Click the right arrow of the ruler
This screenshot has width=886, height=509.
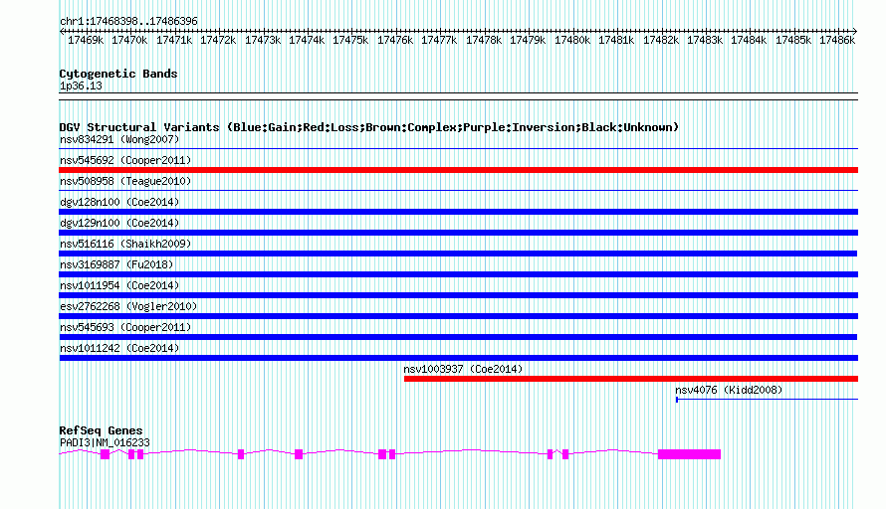tap(855, 31)
